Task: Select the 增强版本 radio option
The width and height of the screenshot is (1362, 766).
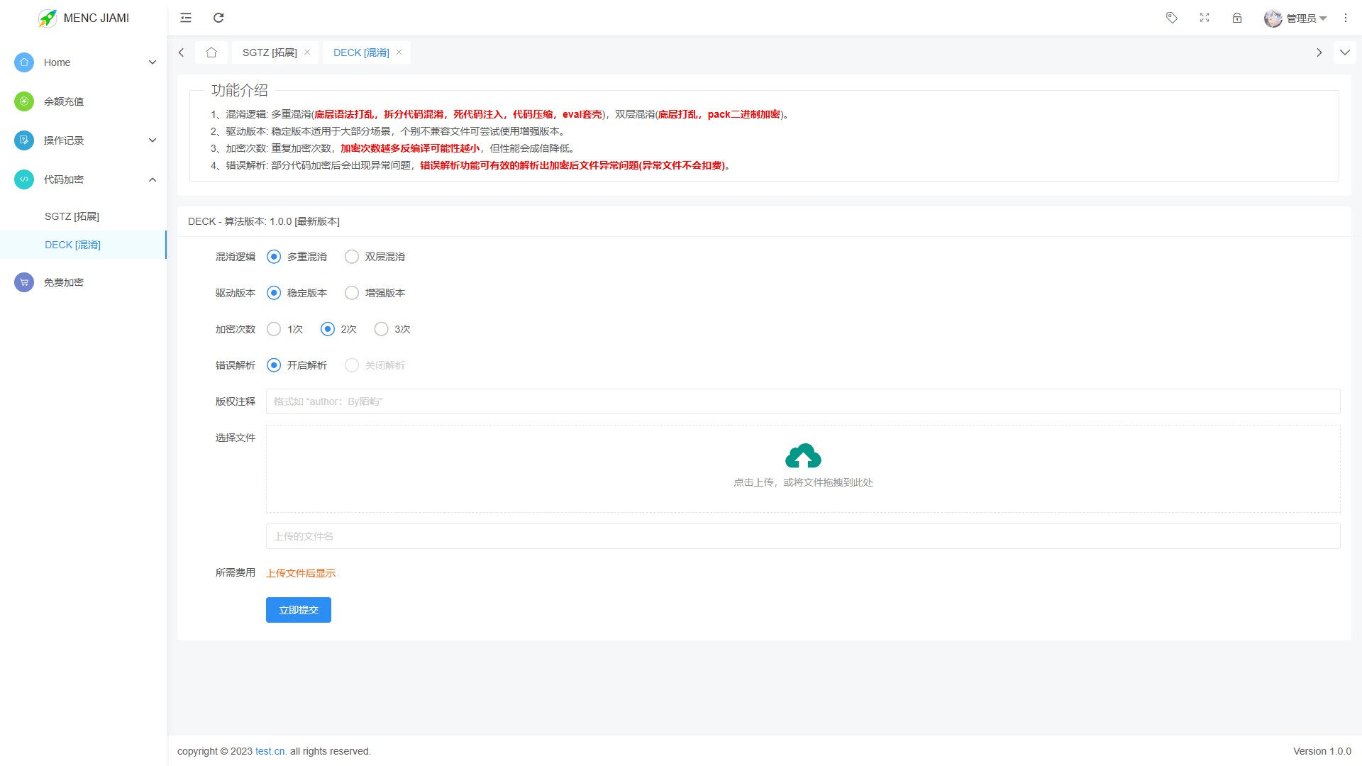Action: point(352,293)
